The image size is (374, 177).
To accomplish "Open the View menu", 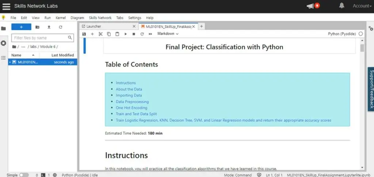I will pyautogui.click(x=36, y=18).
